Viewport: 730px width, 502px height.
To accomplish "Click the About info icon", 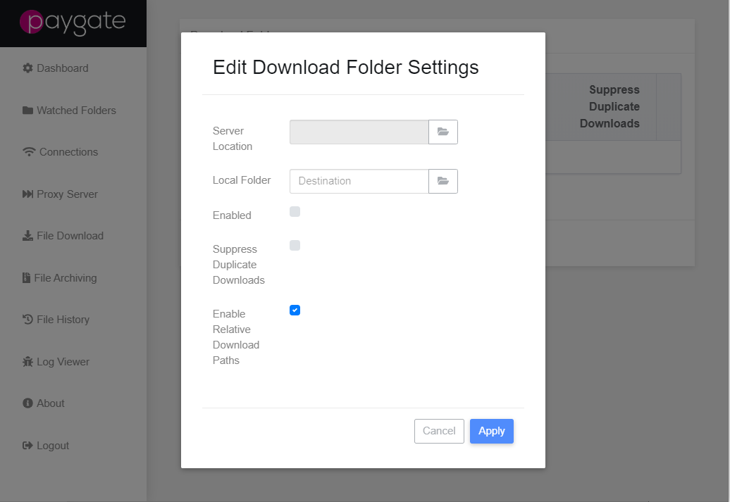I will [x=28, y=403].
